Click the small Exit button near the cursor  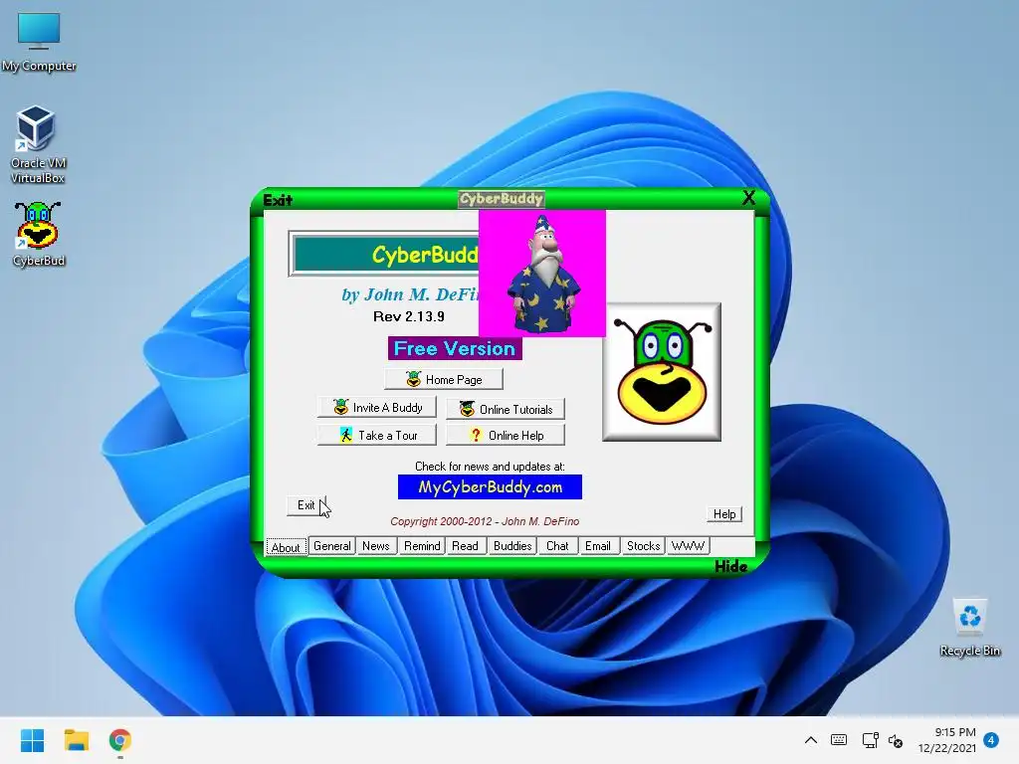point(306,505)
